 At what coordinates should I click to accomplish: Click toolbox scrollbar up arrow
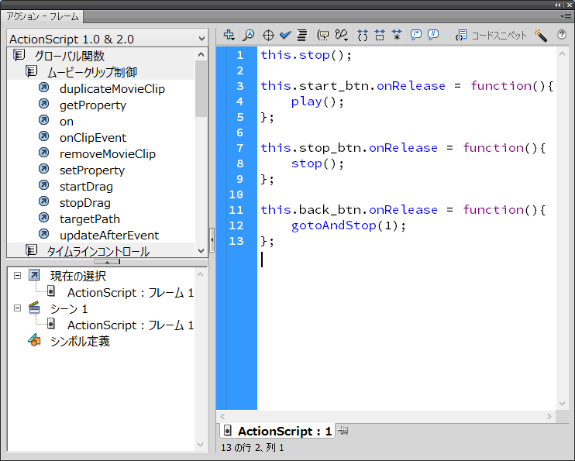pos(201,54)
